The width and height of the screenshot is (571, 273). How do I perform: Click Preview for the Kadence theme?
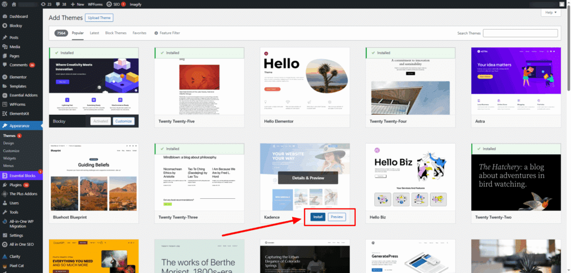(x=337, y=217)
